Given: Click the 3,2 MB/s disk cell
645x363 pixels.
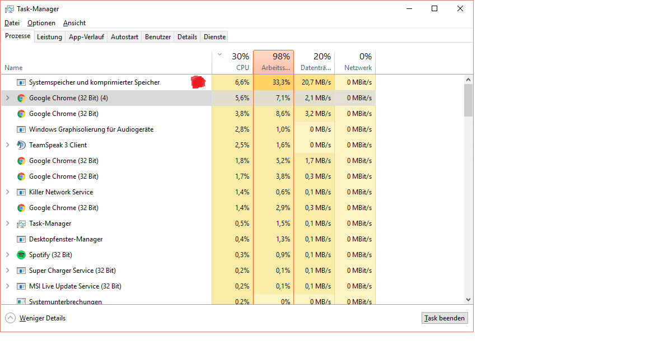Looking at the screenshot, I should point(314,114).
